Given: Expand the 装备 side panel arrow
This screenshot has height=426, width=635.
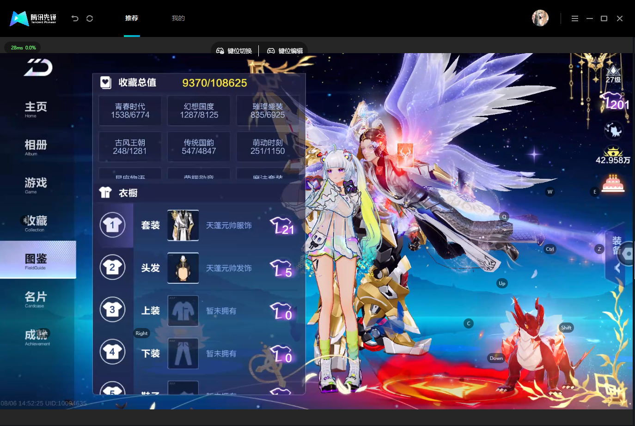Looking at the screenshot, I should point(617,268).
